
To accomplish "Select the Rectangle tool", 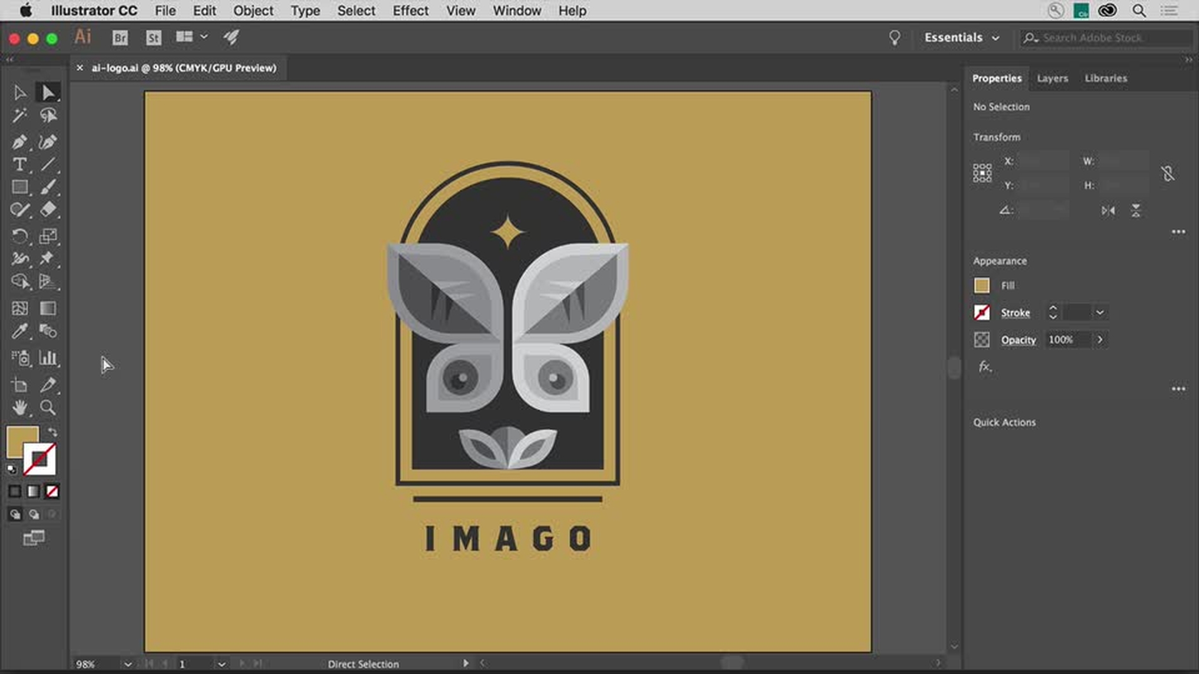I will tap(19, 187).
